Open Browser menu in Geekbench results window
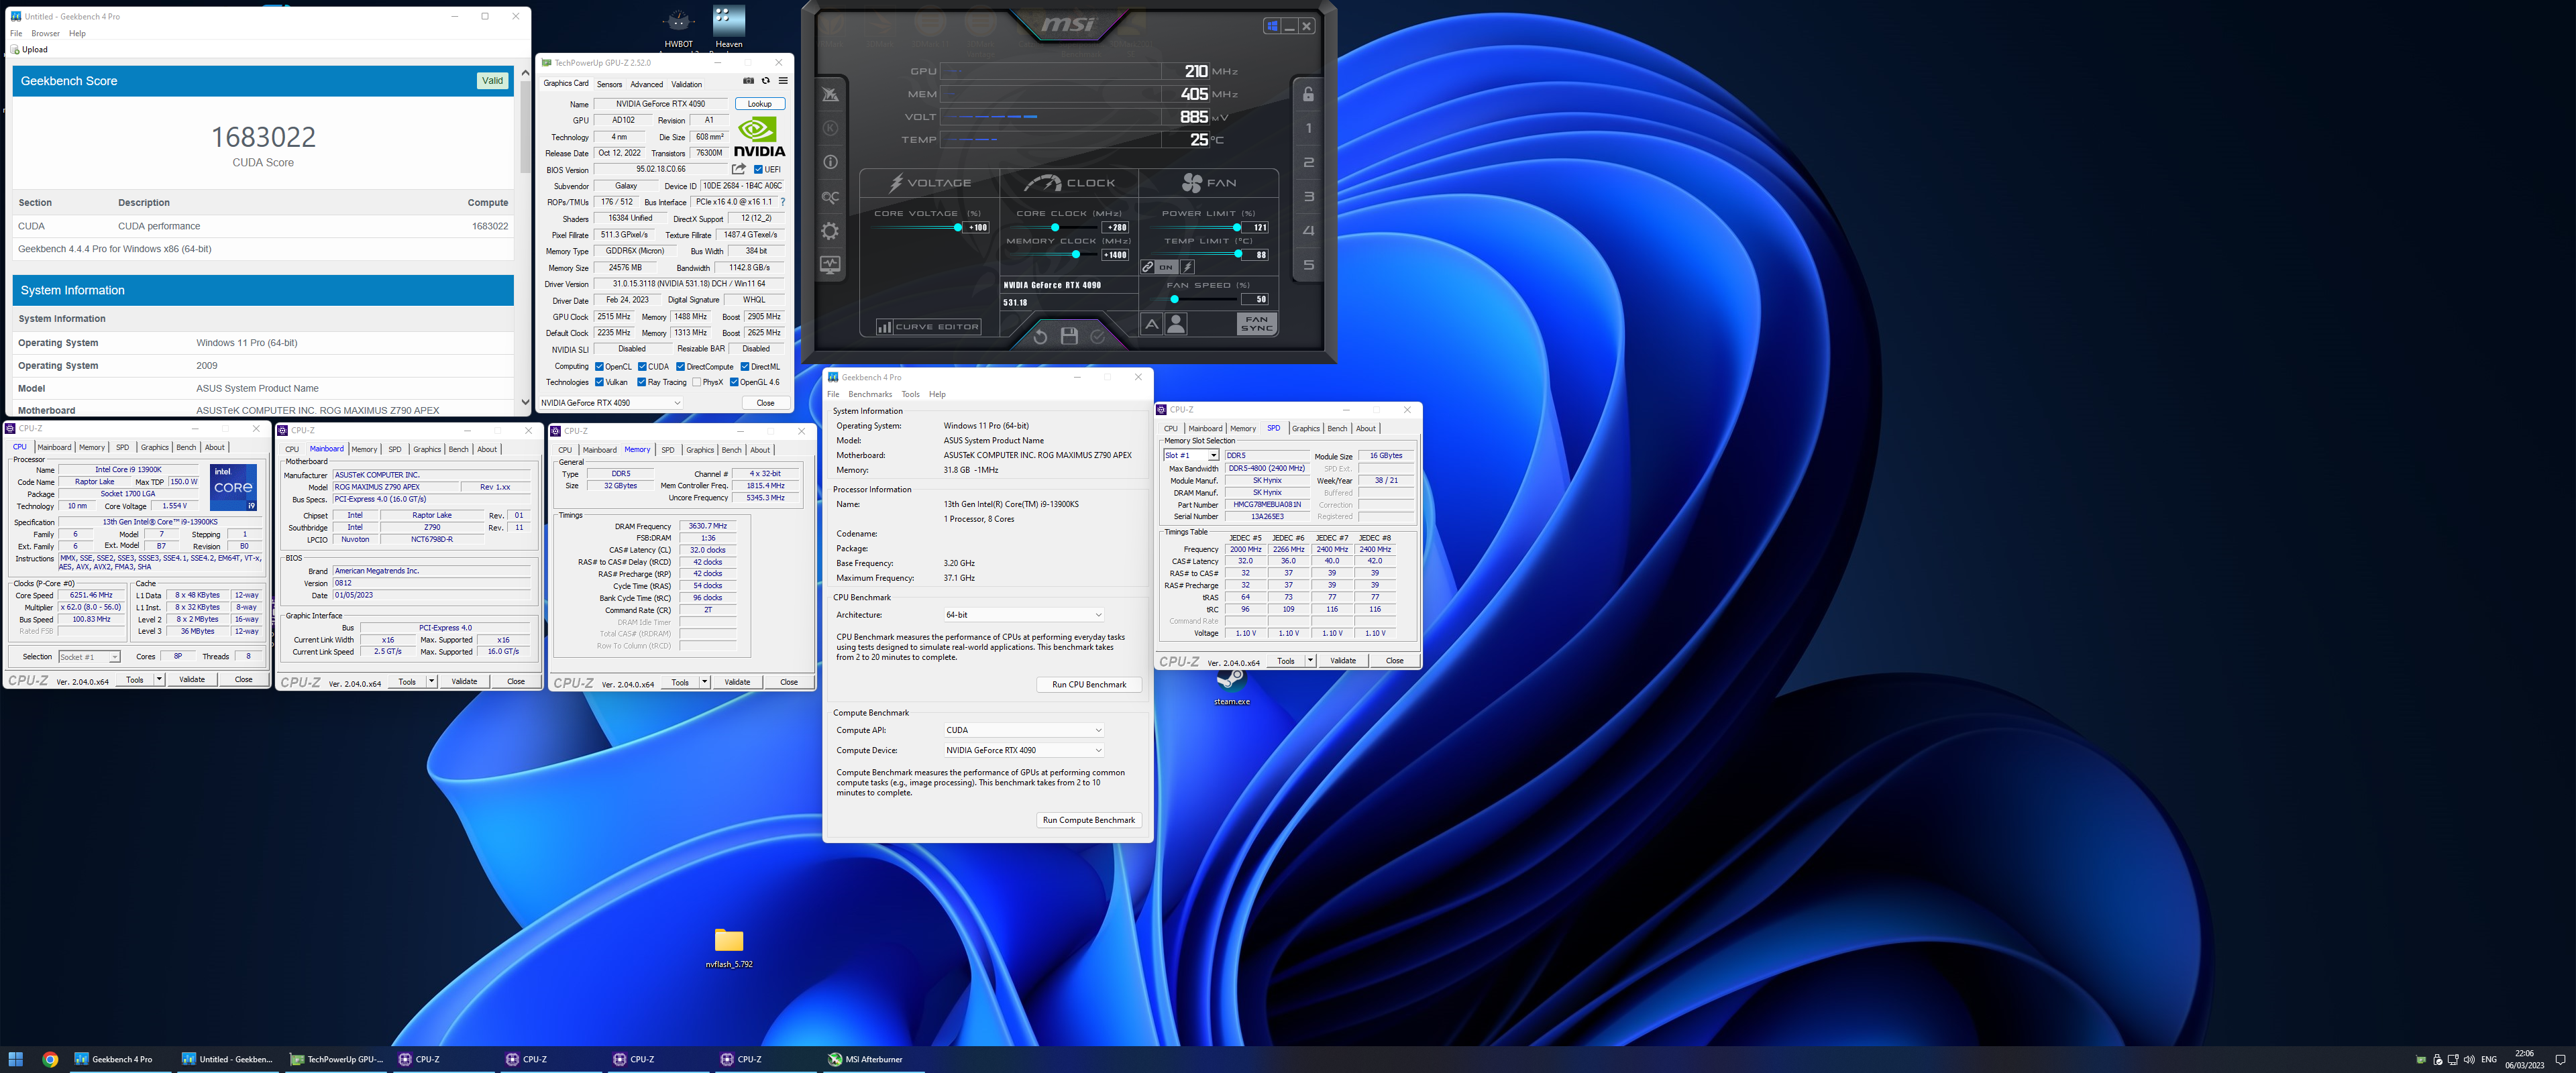 coord(45,33)
